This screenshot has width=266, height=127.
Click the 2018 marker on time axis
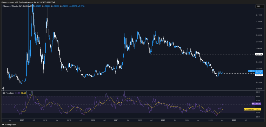pyautogui.click(x=45, y=120)
